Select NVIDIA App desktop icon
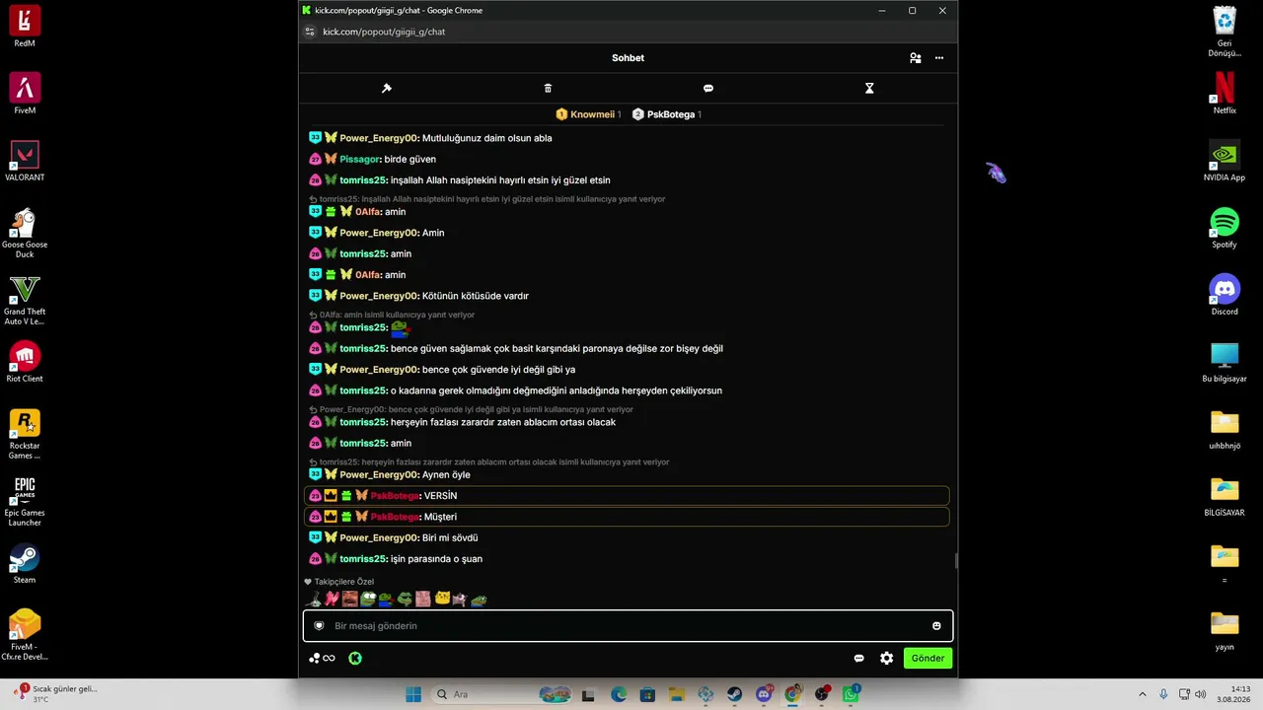 click(1225, 161)
